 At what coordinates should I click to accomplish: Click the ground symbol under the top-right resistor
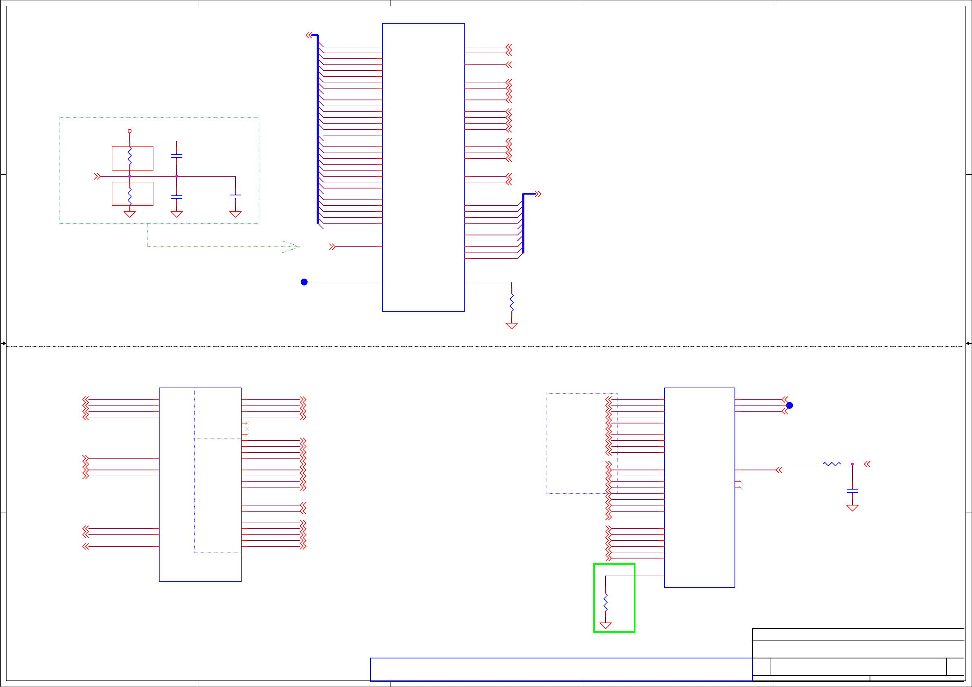coord(511,326)
